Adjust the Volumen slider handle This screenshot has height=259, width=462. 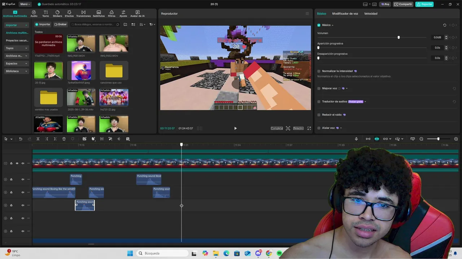click(x=398, y=37)
